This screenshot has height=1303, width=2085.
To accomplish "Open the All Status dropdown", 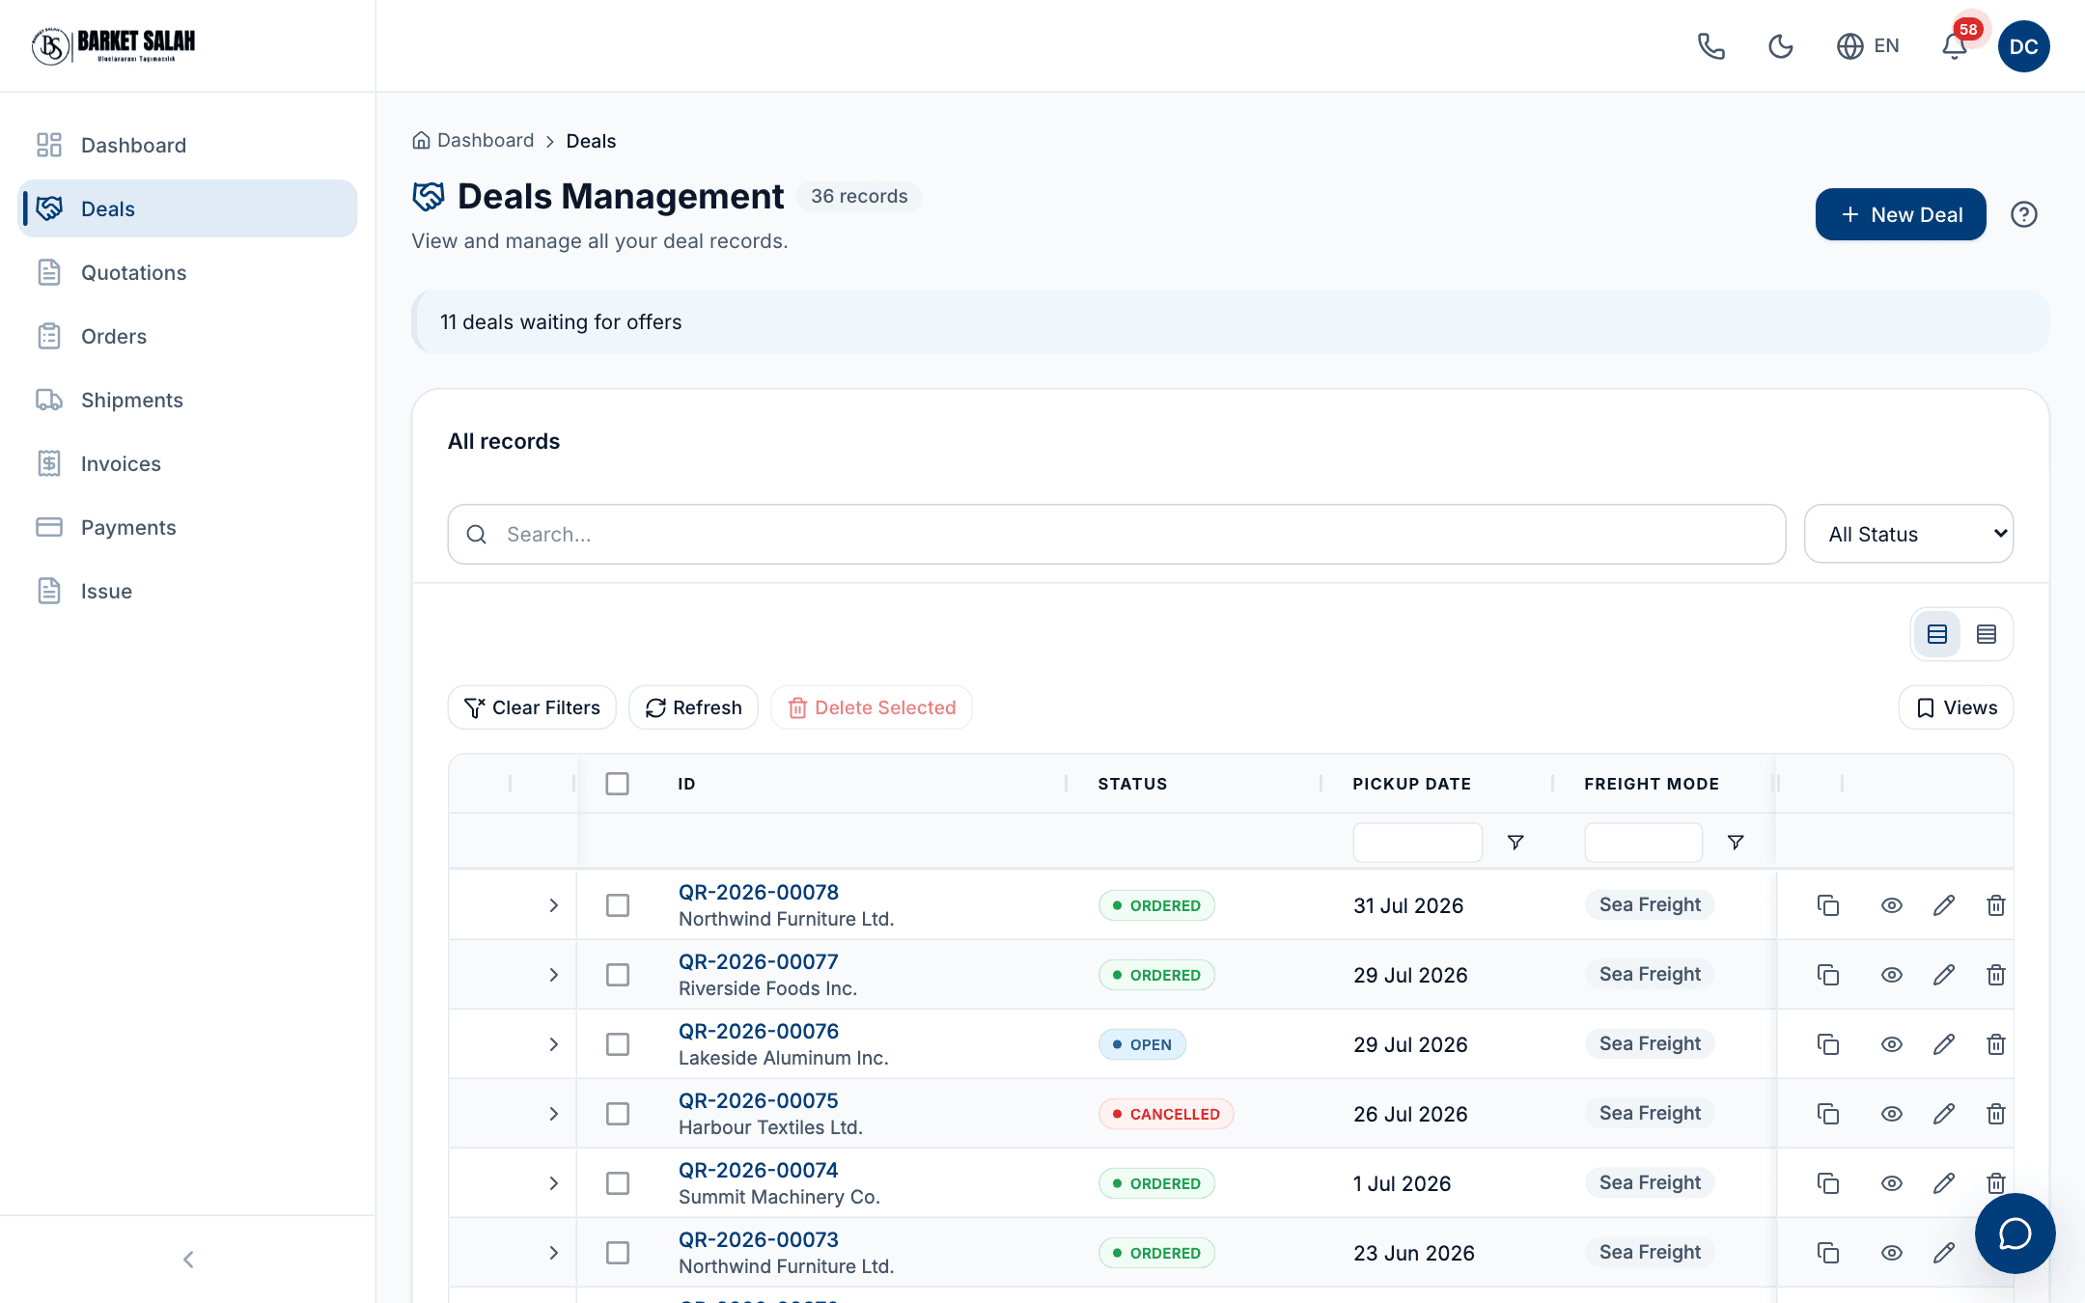I will point(1908,534).
